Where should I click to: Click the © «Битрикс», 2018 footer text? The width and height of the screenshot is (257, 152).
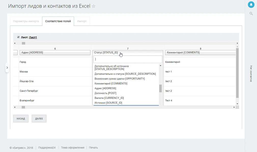pos(21,148)
